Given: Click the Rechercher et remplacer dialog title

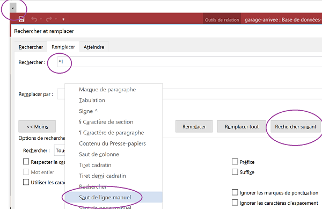Looking at the screenshot, I should (x=44, y=31).
